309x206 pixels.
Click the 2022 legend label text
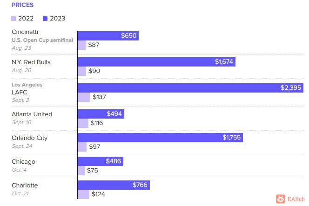tap(26, 19)
